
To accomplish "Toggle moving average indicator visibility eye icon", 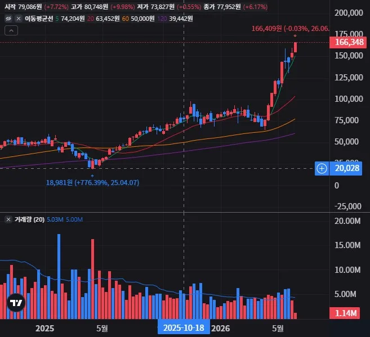I will (8, 19).
